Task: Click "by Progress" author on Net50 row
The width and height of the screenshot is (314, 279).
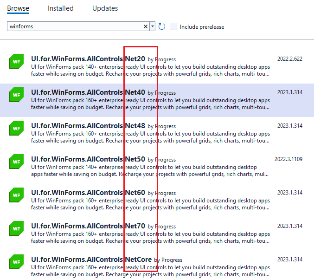Action: [x=161, y=160]
